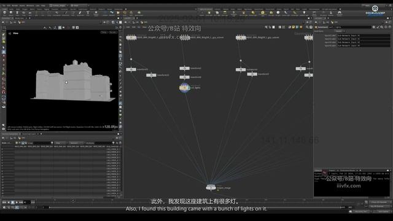Image resolution: width=393 pixels, height=221 pixels.
Task: Click the node name field showing sel_lights
Action: pos(349,27)
